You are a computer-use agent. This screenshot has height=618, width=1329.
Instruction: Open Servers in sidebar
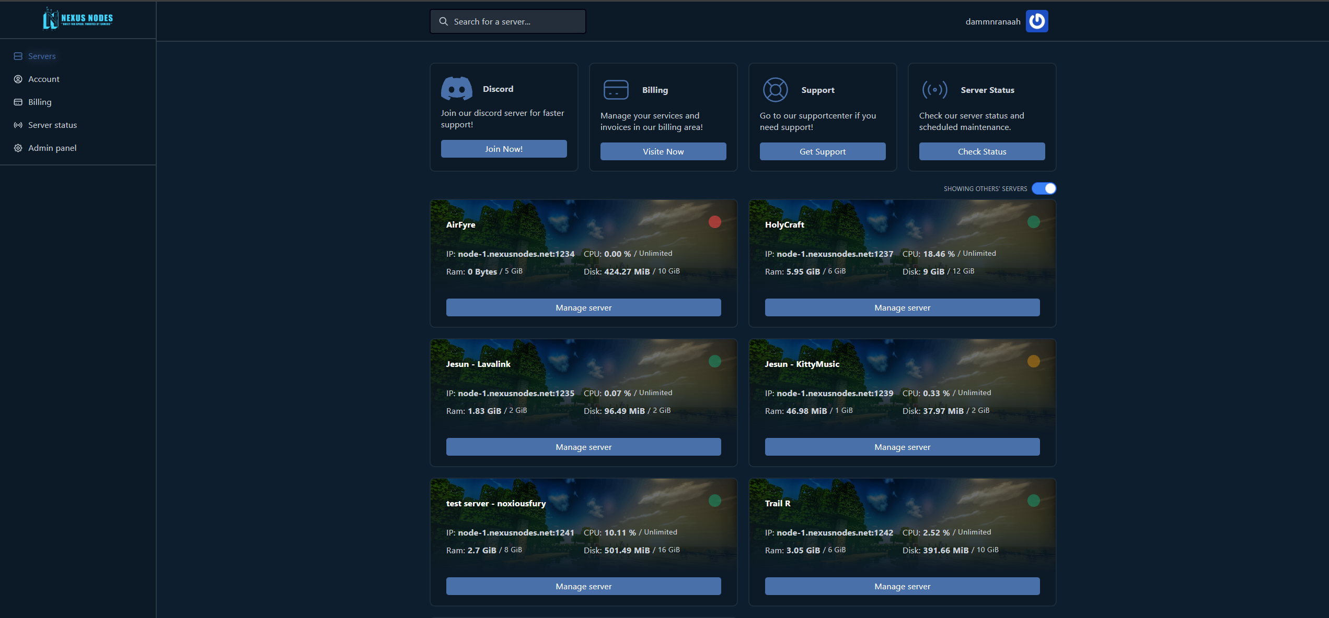pyautogui.click(x=42, y=56)
